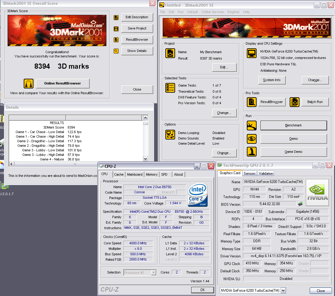Image resolution: width=335 pixels, height=296 pixels.
Task: Click the ResultBrowser icon beside the ResultBrowser button in Overall Score
Action: coord(116,40)
